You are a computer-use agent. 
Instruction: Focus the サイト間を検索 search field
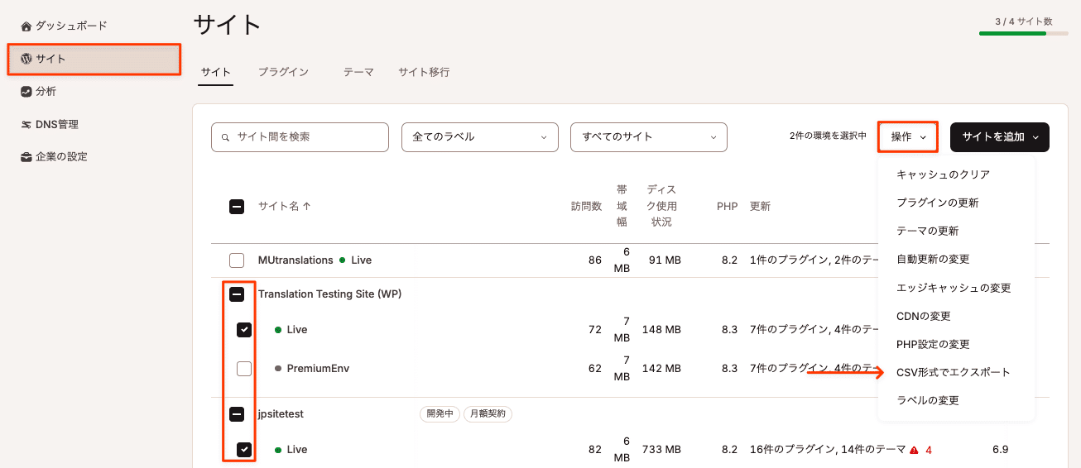click(300, 137)
